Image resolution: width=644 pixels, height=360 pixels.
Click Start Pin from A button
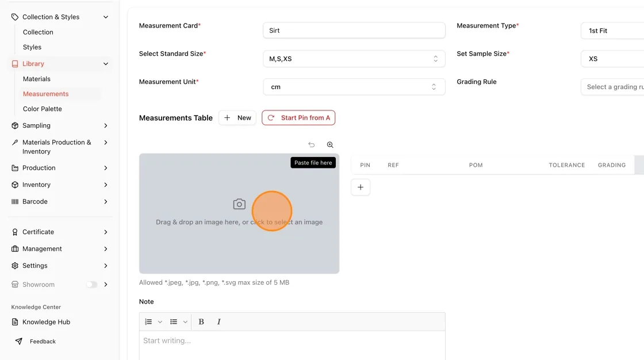point(298,117)
